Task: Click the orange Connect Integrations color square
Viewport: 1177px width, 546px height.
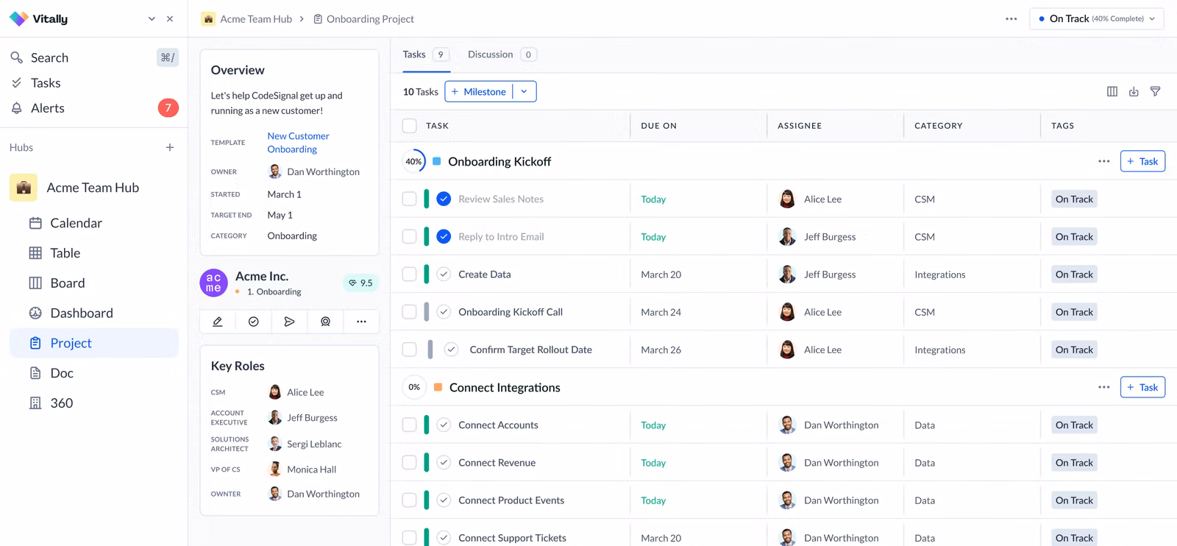Action: [x=438, y=387]
